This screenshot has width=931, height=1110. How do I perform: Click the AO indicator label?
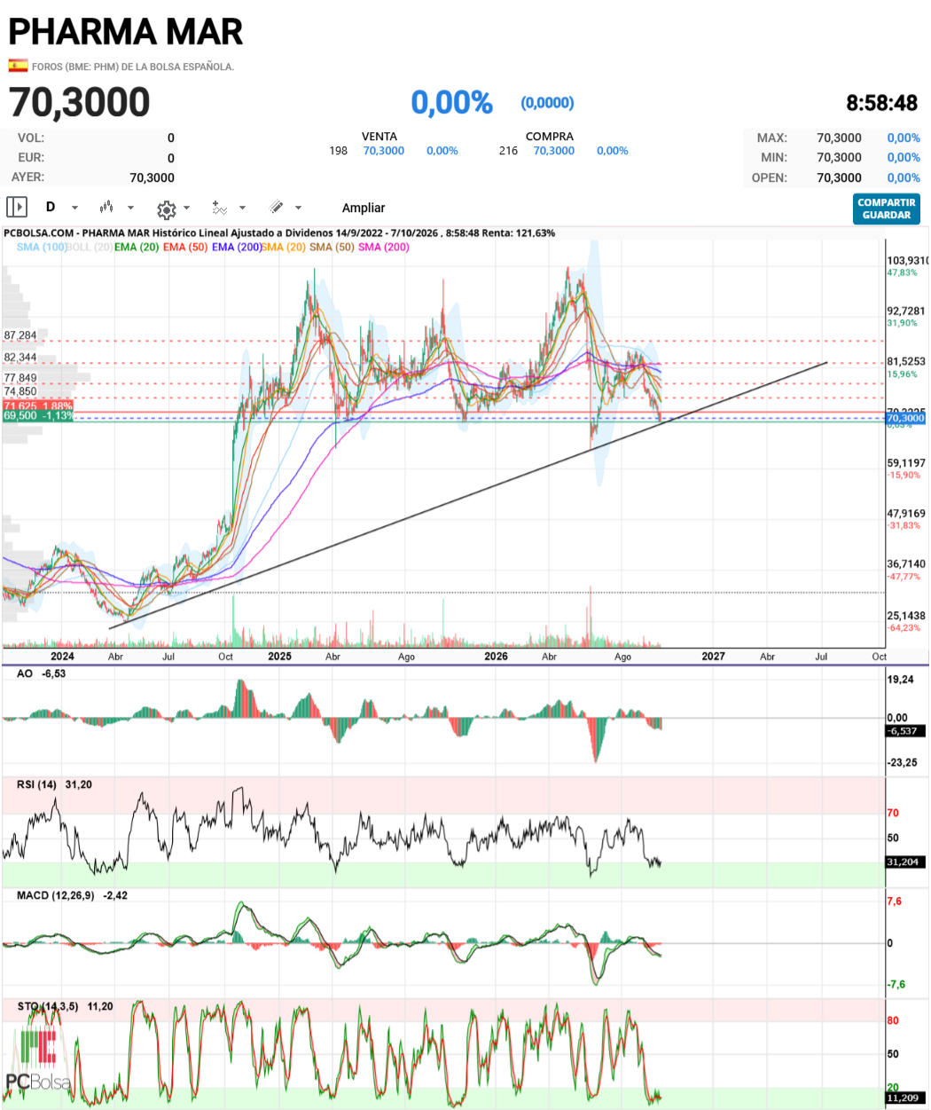[x=25, y=673]
